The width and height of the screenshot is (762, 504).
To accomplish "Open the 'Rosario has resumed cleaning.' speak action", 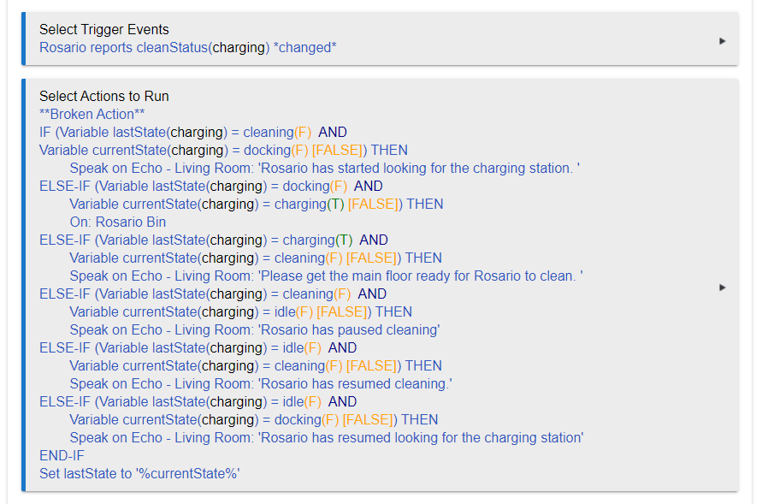I will pos(260,384).
